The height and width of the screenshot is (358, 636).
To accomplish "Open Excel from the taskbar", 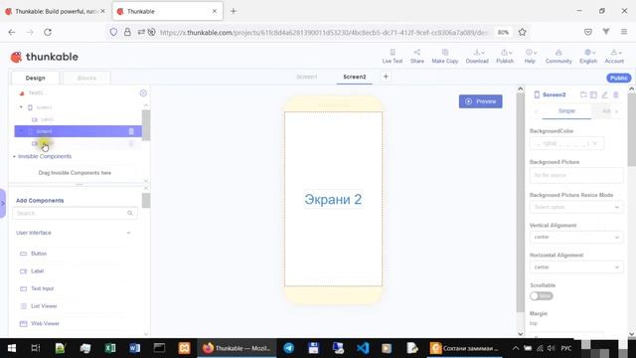I will pyautogui.click(x=110, y=348).
